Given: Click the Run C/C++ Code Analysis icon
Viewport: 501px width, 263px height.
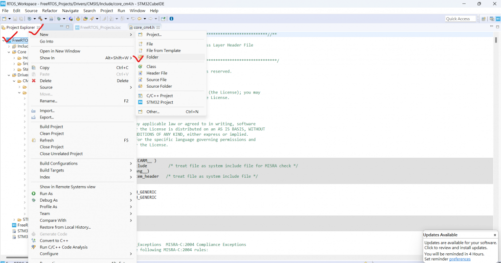Looking at the screenshot, I should 34,247.
